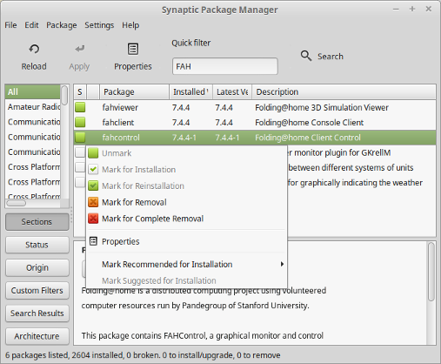Open the Settings menu

pyautogui.click(x=99, y=25)
